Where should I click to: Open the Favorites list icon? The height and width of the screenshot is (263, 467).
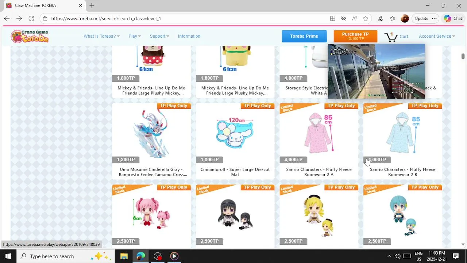pos(392,18)
